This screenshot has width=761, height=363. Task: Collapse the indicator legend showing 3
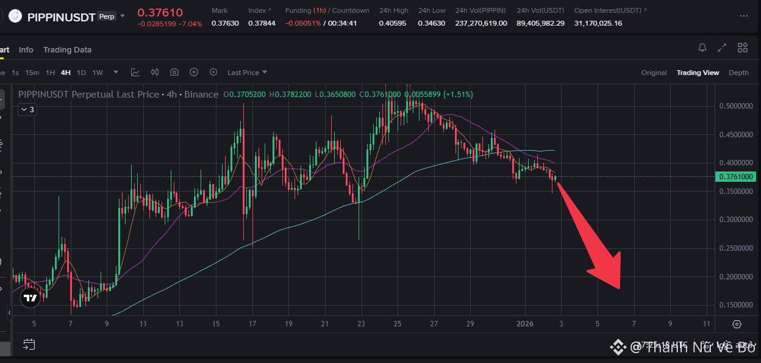[x=27, y=110]
